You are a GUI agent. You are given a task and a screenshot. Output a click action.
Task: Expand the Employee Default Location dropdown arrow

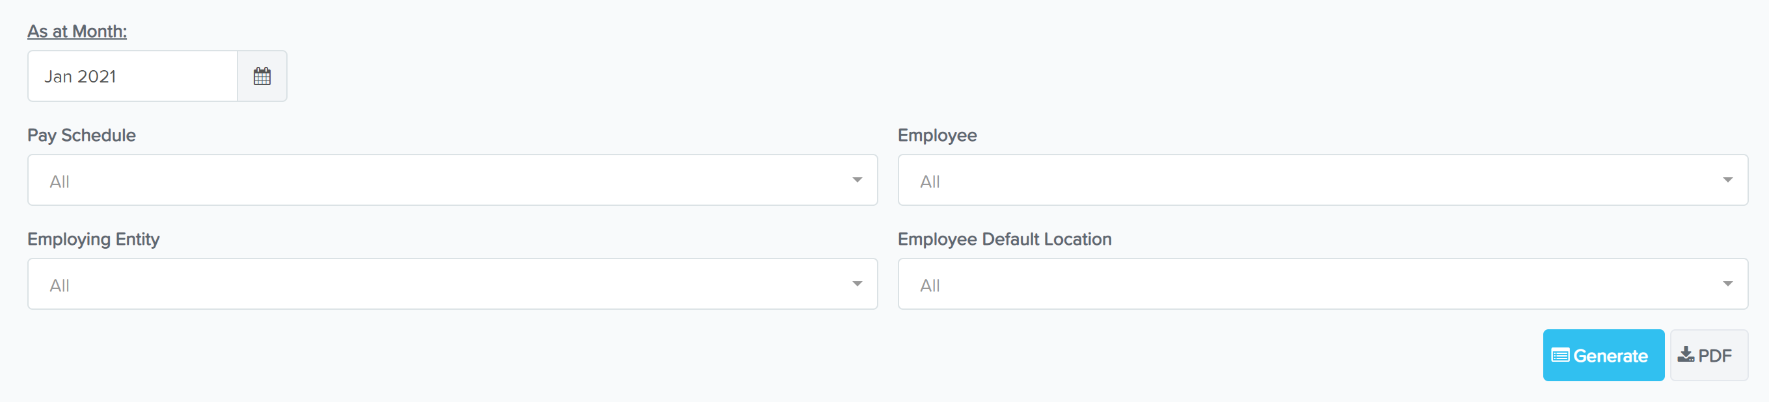(x=1727, y=284)
